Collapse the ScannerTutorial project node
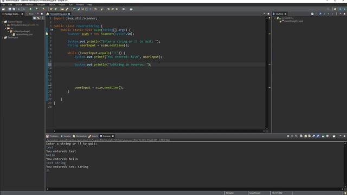 pos(3,22)
